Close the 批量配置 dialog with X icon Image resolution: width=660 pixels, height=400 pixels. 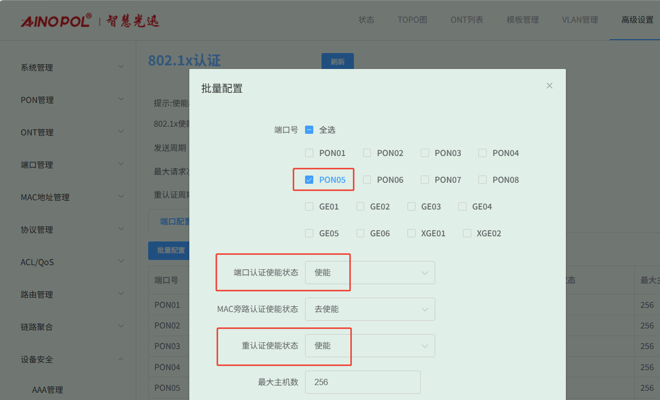(549, 86)
